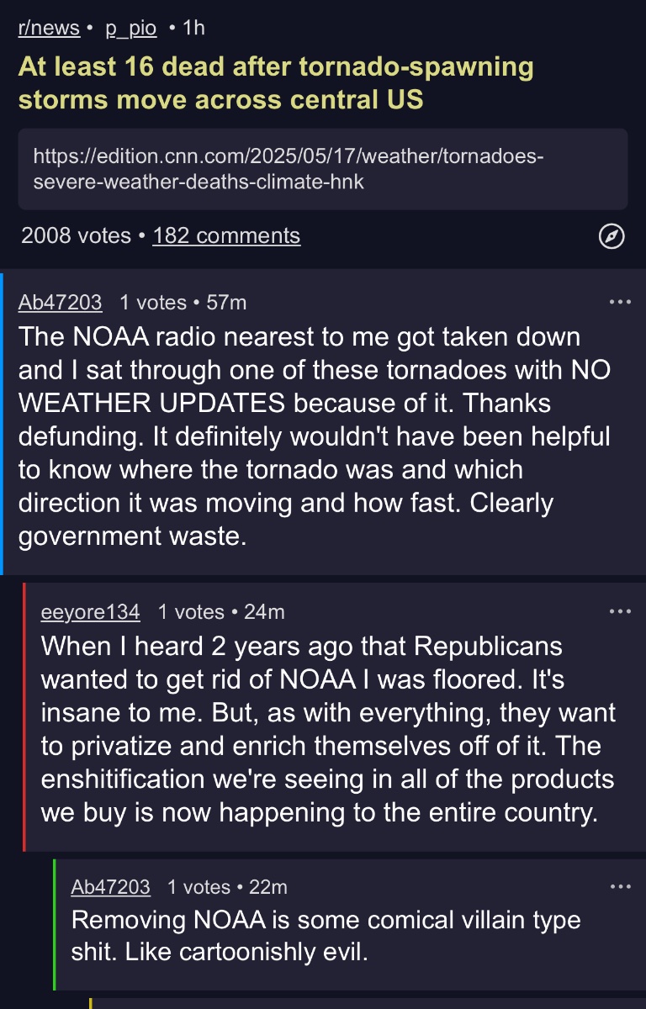
Task: Collapse the reply using the green indent bar
Action: [55, 924]
